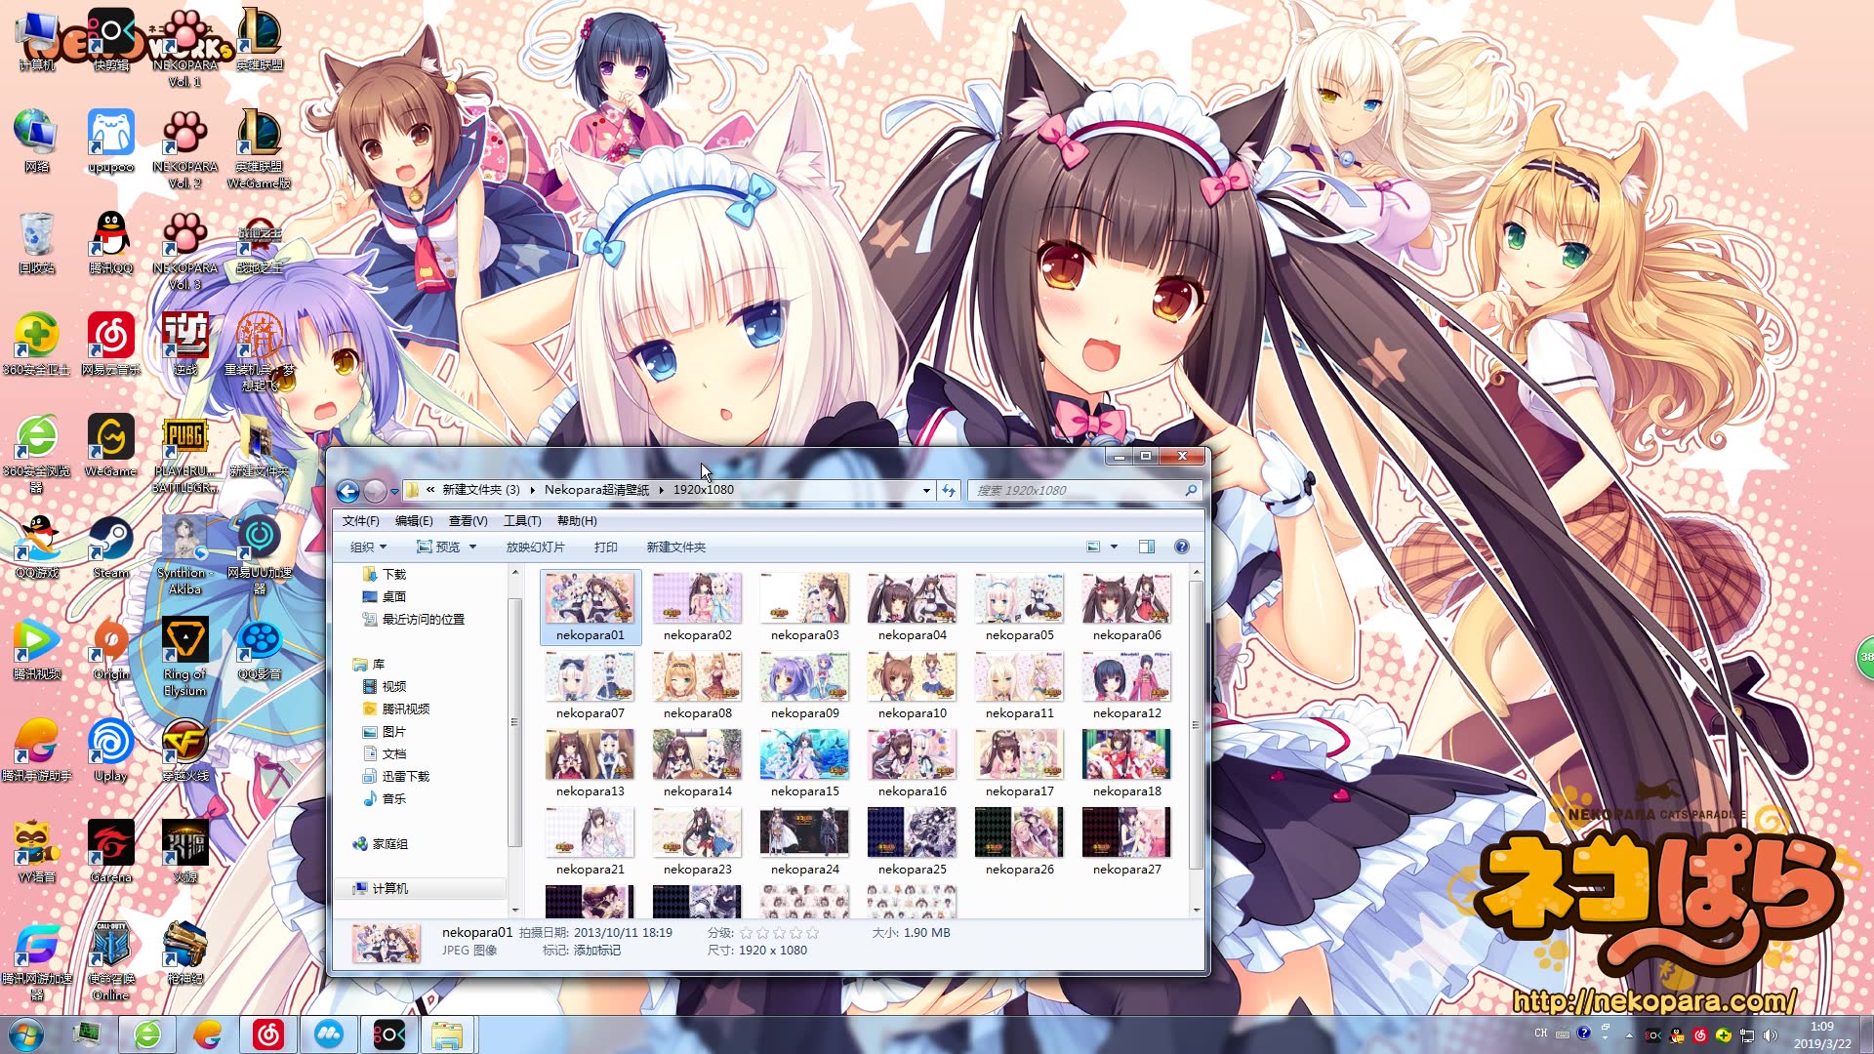
Task: Click the 打印 toolbar button
Action: point(605,547)
